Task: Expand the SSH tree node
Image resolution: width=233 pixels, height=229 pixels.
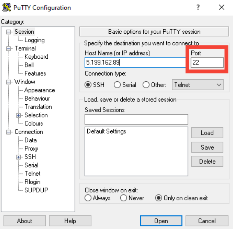Action: coord(19,157)
